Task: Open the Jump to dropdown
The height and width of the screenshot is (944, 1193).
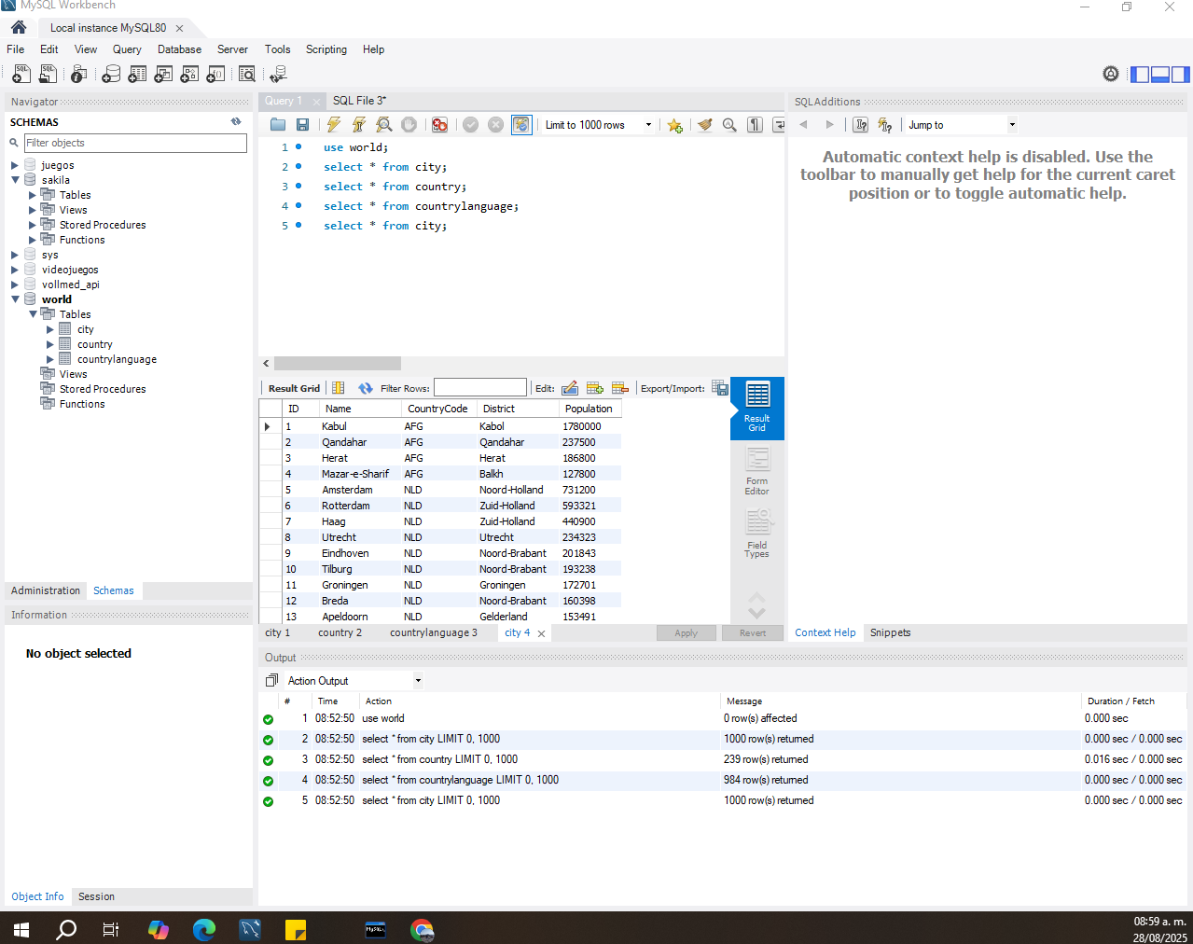Action: [x=961, y=125]
